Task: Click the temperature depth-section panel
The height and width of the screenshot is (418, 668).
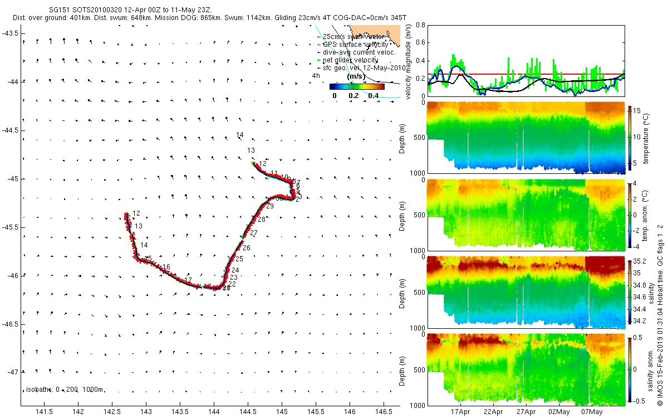Action: [525, 138]
